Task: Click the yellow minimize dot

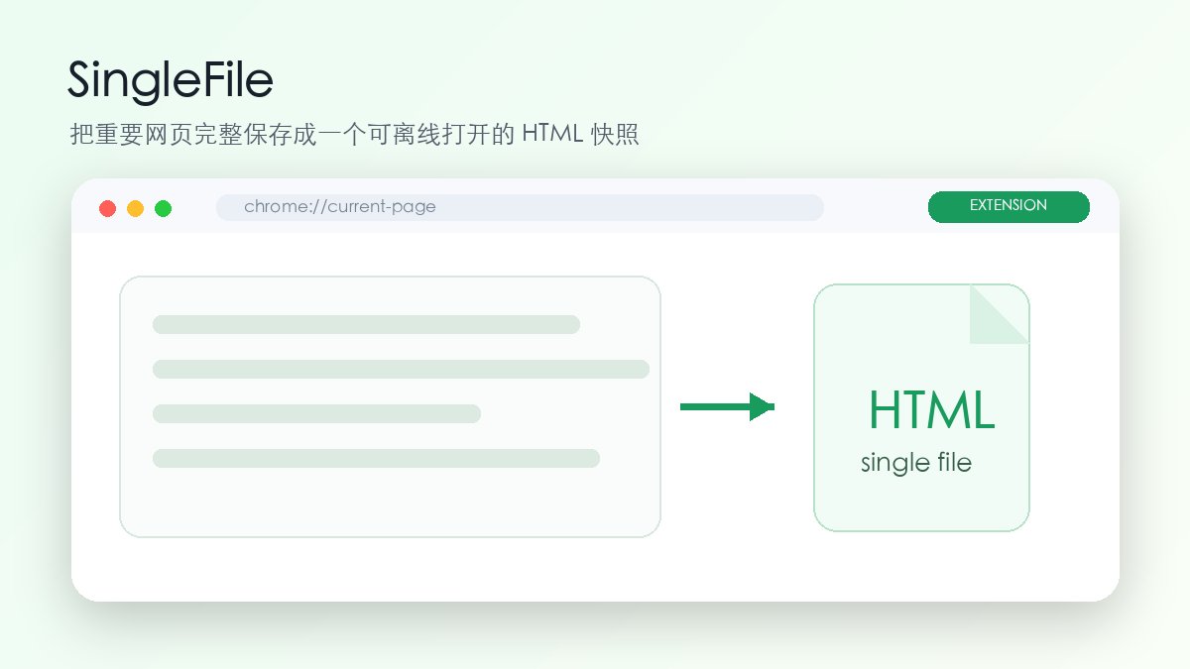Action: [x=136, y=208]
